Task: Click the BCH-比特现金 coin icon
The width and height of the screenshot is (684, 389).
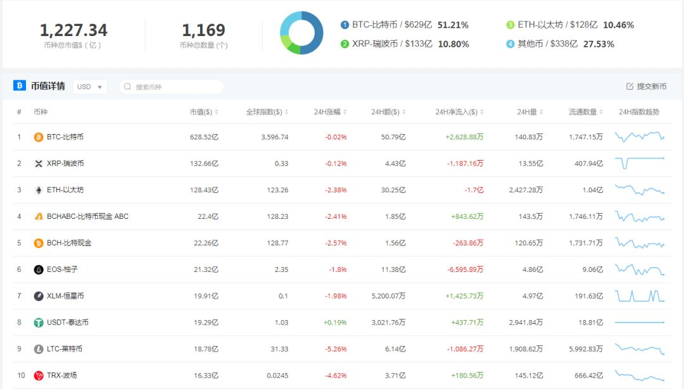Action: 39,243
